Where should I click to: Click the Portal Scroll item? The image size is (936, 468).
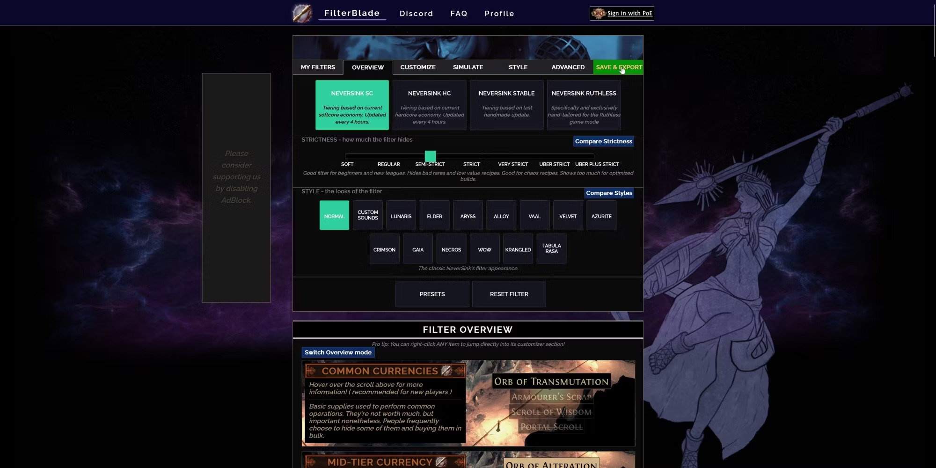[x=551, y=427]
